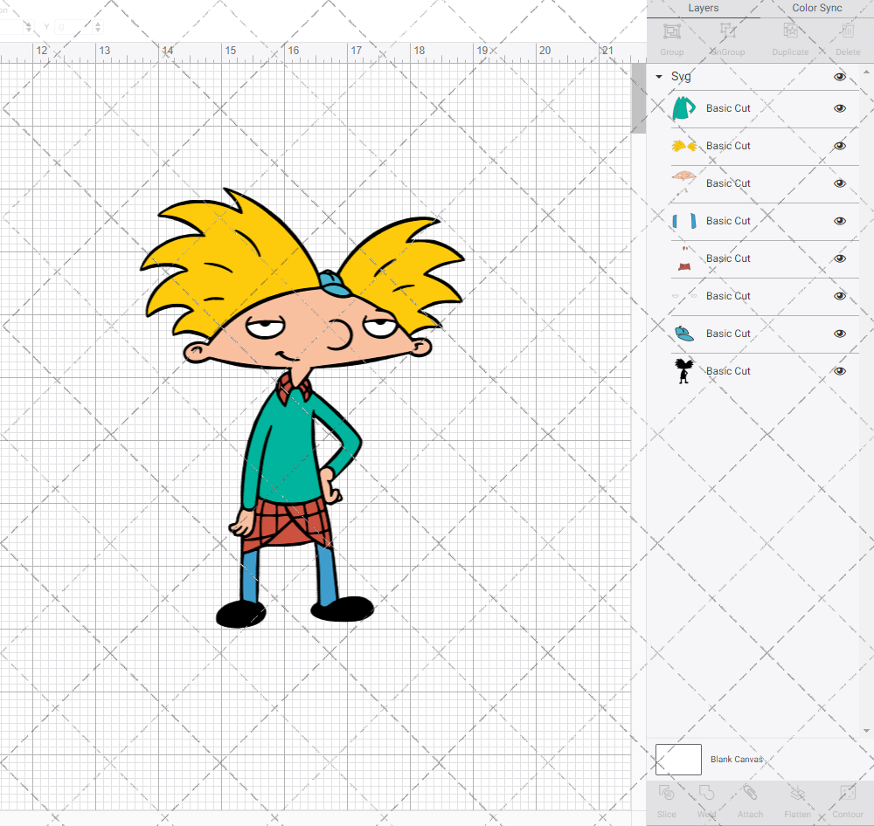The height and width of the screenshot is (826, 874).
Task: Click the UnGroup icon
Action: [x=727, y=31]
